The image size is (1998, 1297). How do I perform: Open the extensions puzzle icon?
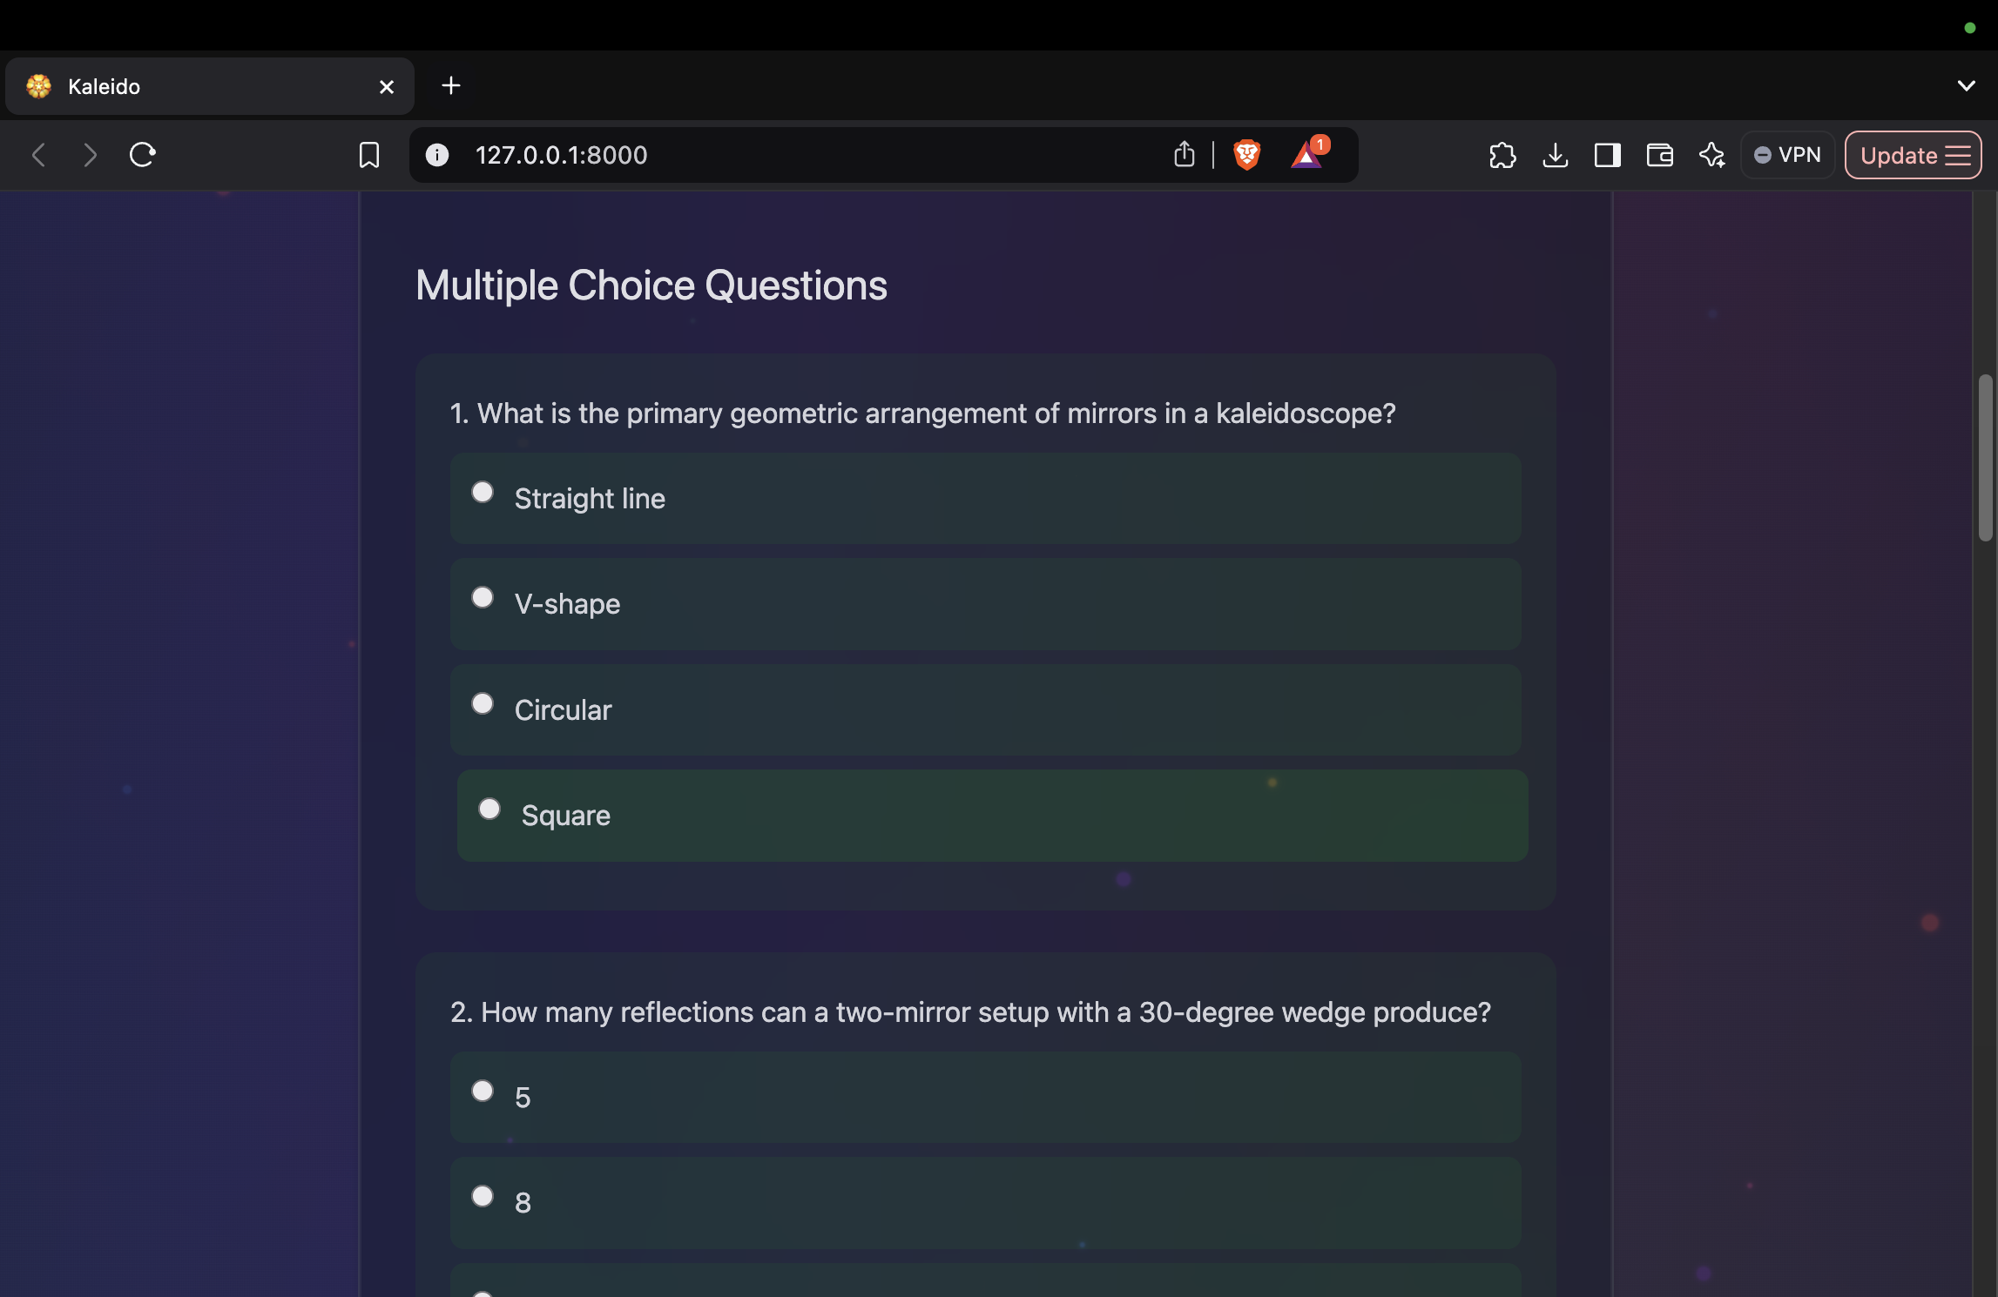[x=1502, y=155]
